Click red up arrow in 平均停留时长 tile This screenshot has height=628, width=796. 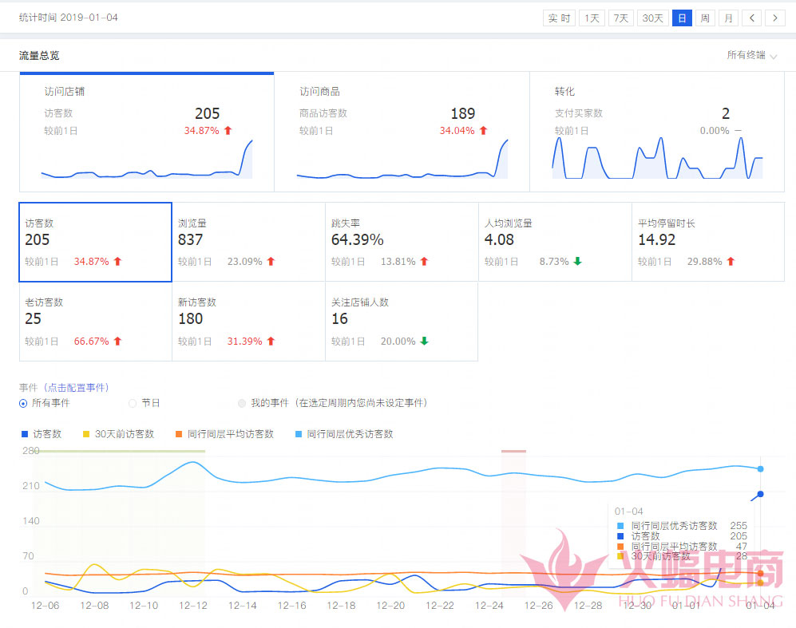731,262
